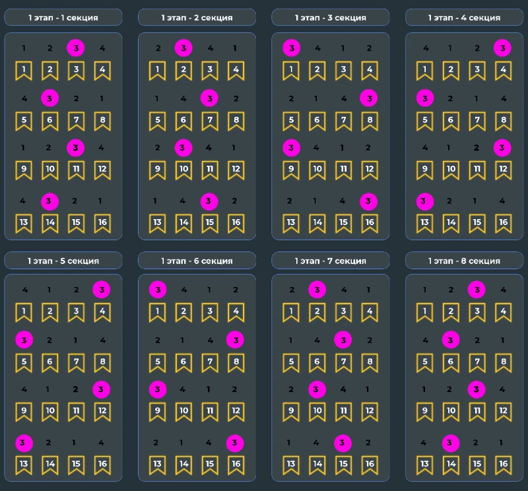This screenshot has width=528, height=491.
Task: Open the "1 этап - 7 секция" header
Action: (x=331, y=261)
